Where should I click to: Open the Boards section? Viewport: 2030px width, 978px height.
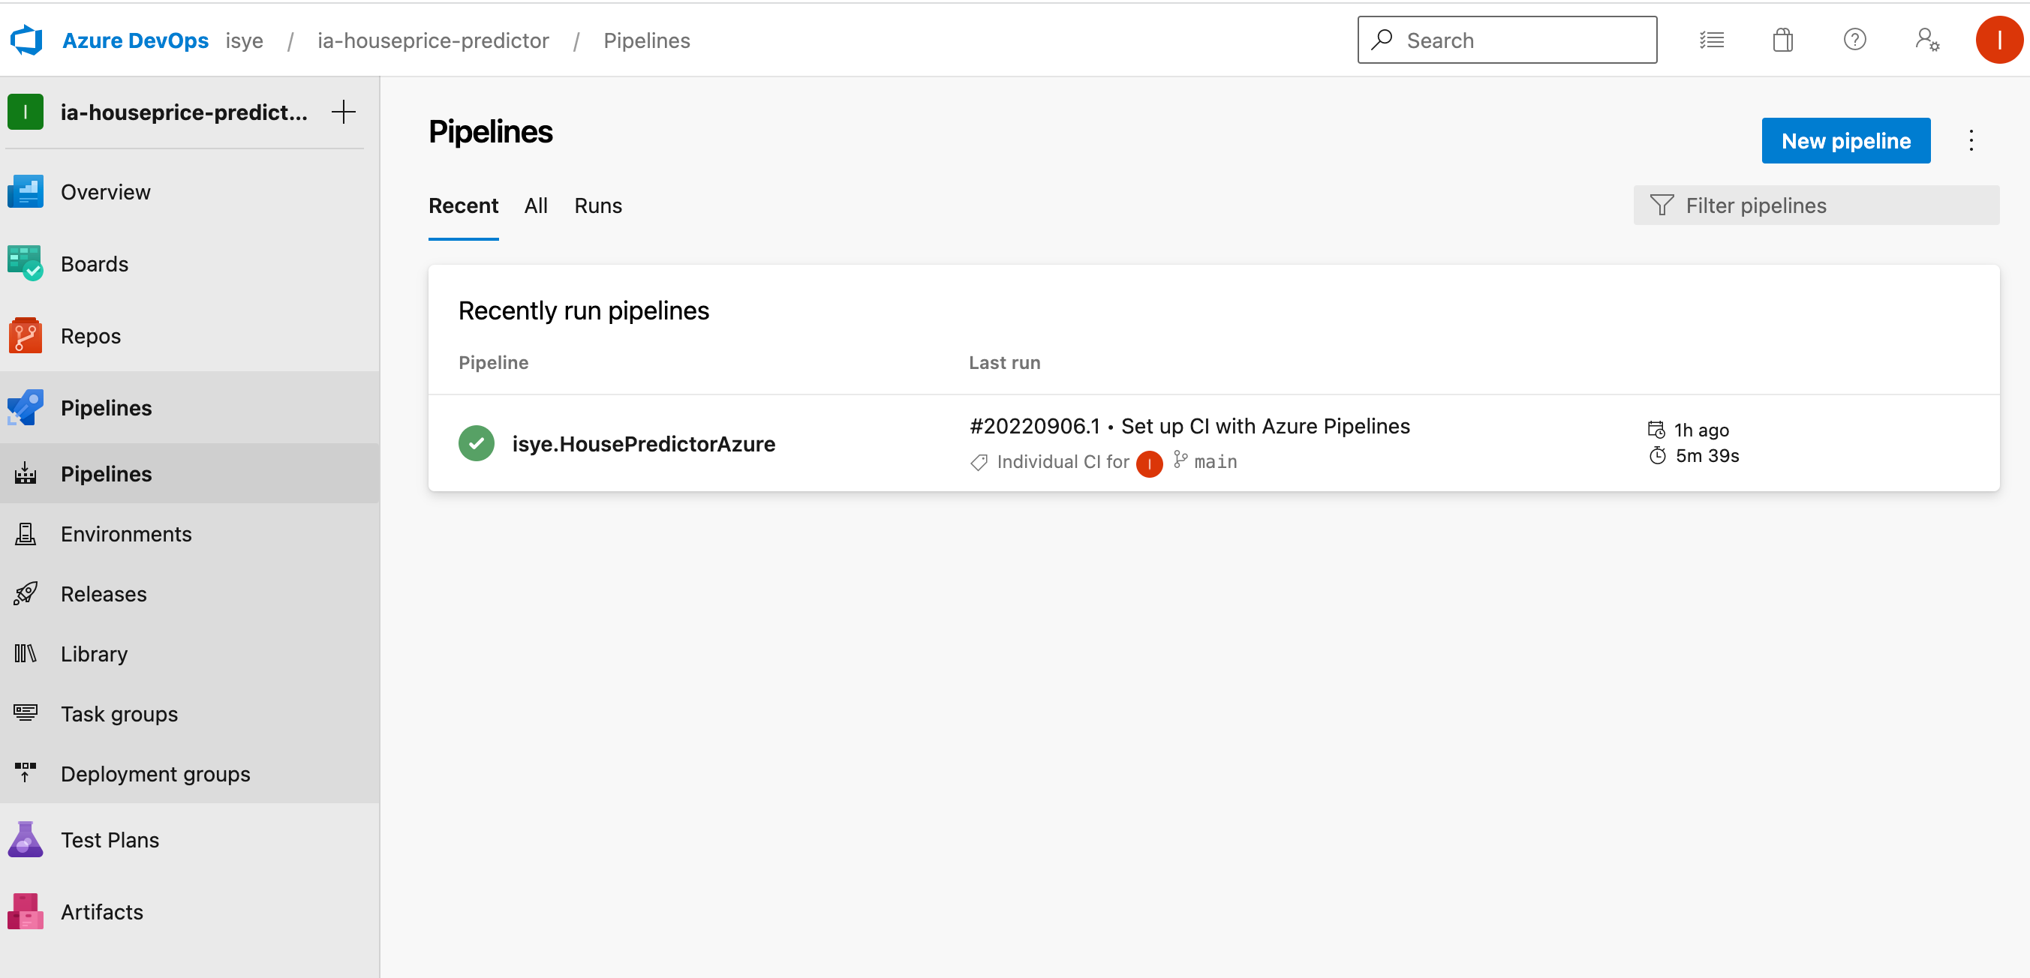pos(94,264)
